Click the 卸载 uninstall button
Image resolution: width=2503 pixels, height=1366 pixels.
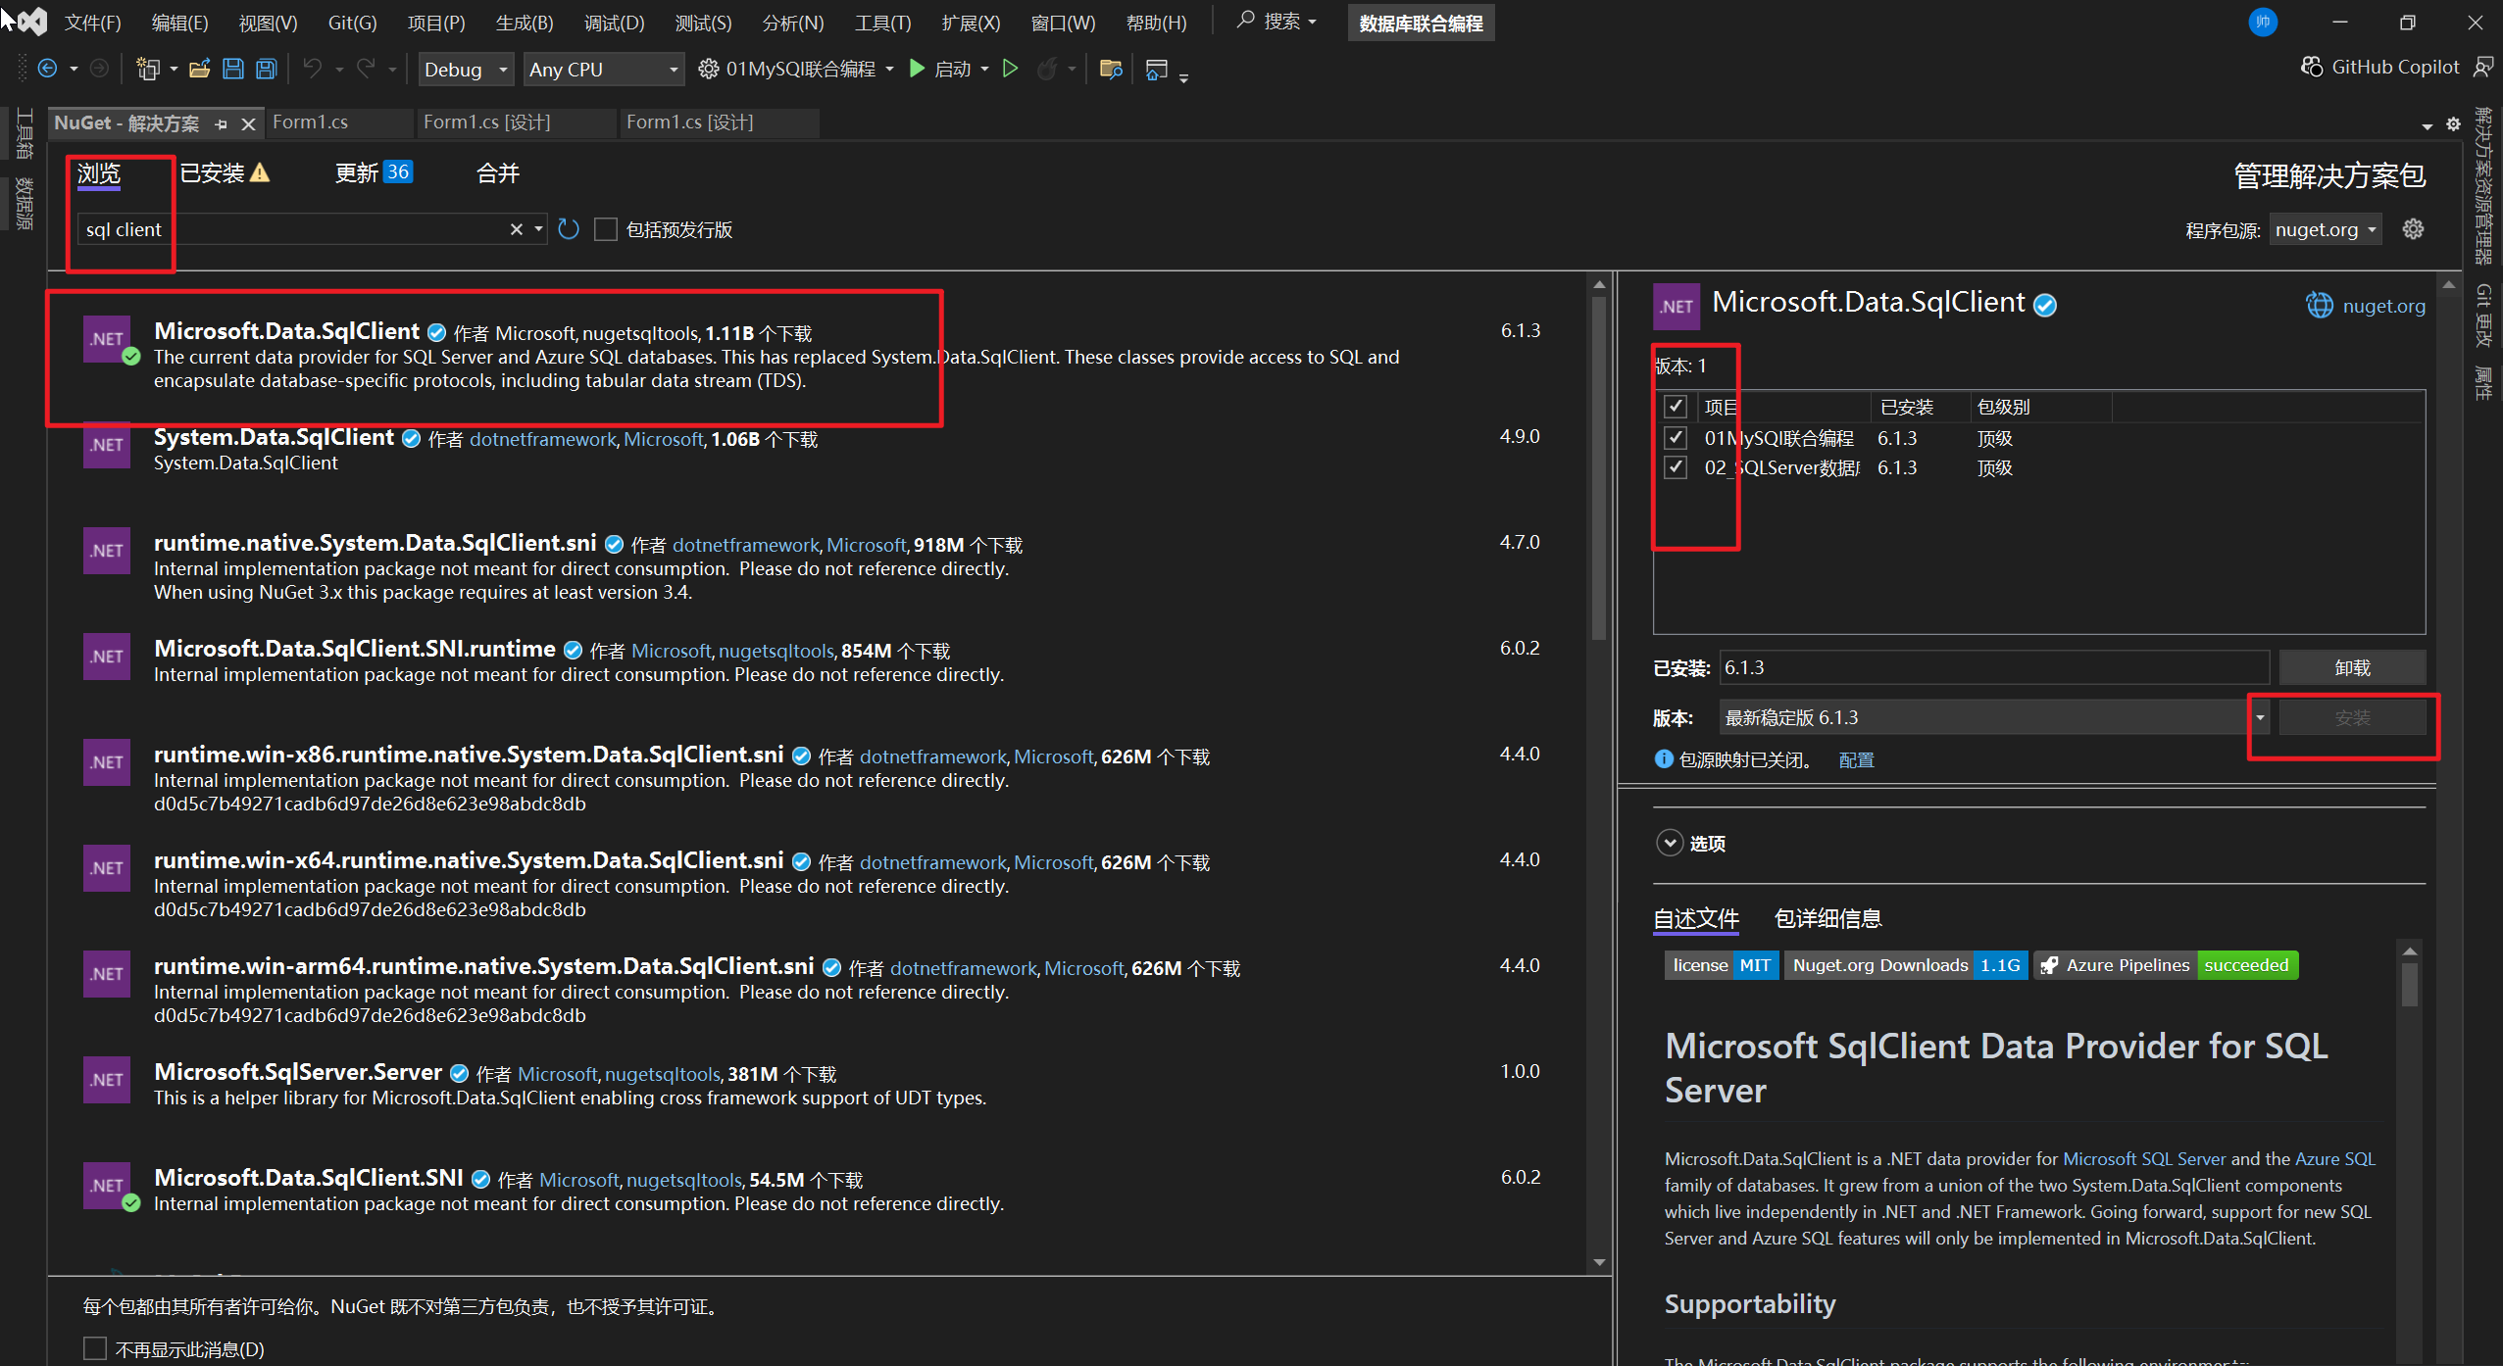click(x=2351, y=667)
